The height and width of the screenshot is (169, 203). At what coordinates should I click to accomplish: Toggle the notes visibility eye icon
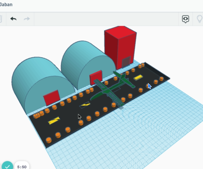point(185,19)
